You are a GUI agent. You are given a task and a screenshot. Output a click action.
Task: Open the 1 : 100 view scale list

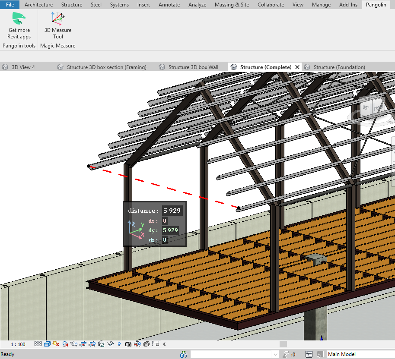point(18,344)
